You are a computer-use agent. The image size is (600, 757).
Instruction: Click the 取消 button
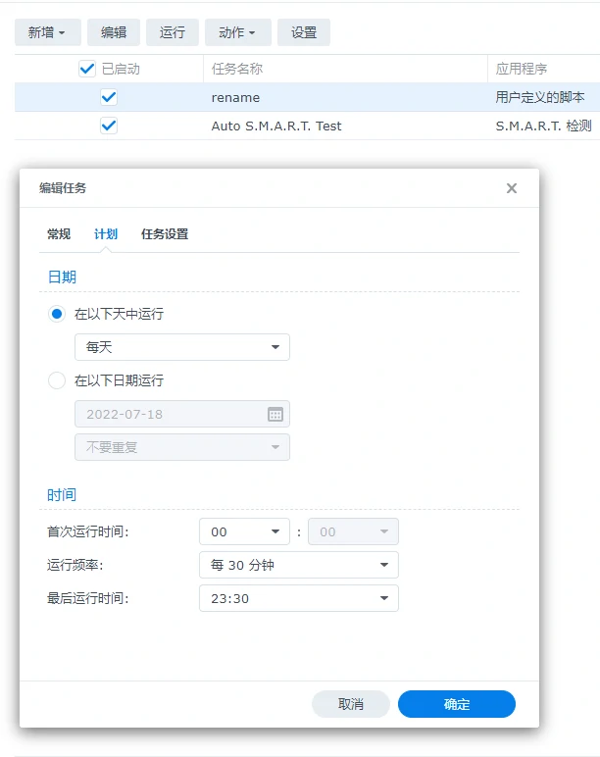tap(351, 704)
